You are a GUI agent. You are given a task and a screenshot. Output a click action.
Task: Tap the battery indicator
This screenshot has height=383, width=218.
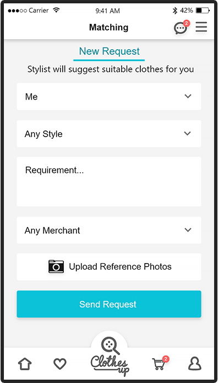pos(203,11)
